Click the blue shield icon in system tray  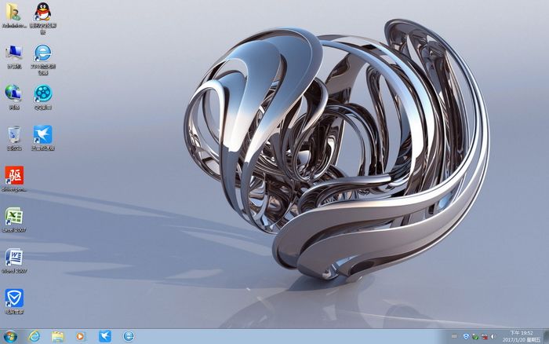point(466,336)
